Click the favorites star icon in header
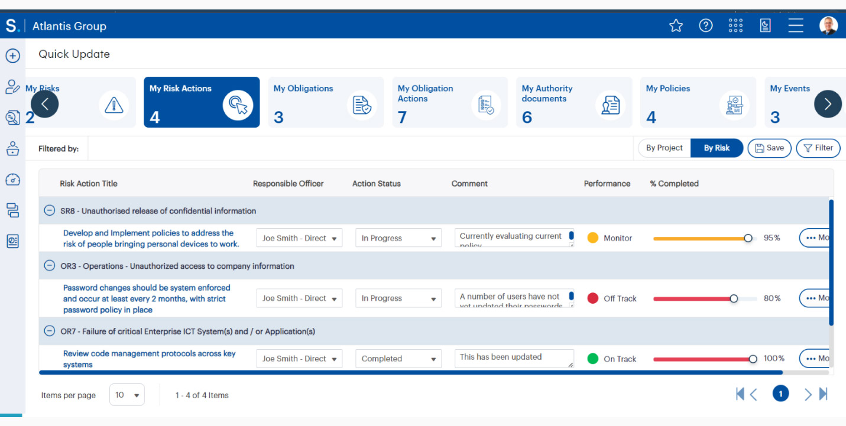This screenshot has height=426, width=846. (676, 25)
